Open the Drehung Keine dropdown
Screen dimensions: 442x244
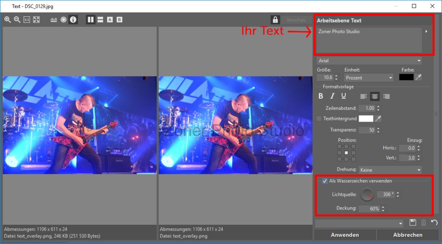[x=390, y=170]
